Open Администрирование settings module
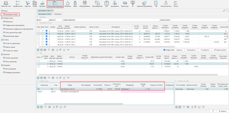 (x=144, y=4)
